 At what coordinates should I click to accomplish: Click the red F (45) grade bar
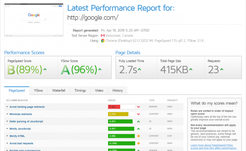pyautogui.click(x=114, y=107)
